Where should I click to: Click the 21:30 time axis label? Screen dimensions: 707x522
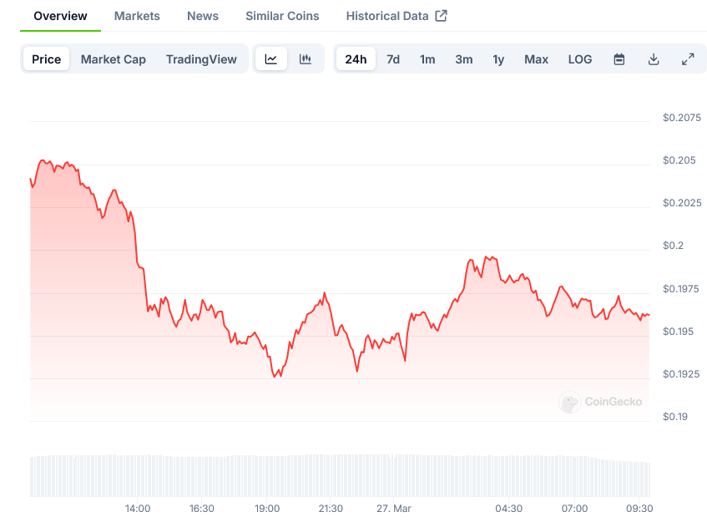(331, 509)
